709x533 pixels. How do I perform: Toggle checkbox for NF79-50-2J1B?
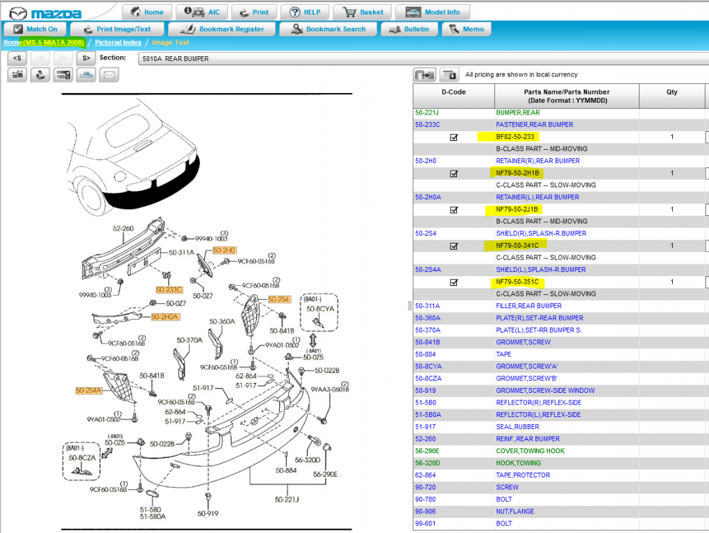(454, 210)
